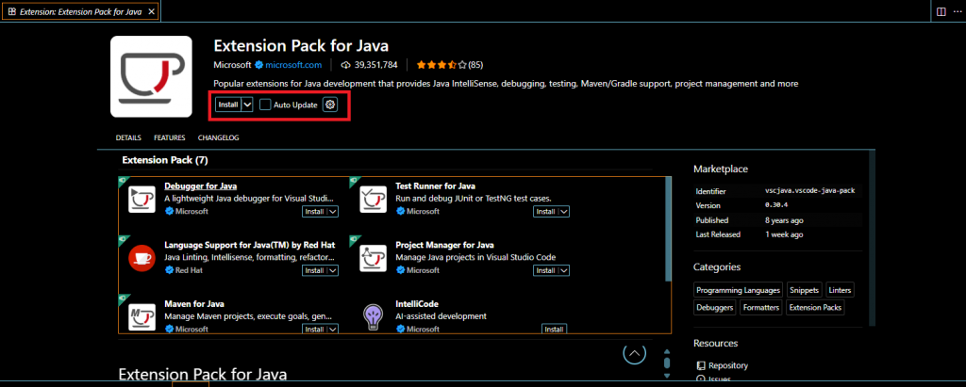Open the CHANGELOG tab

[218, 137]
